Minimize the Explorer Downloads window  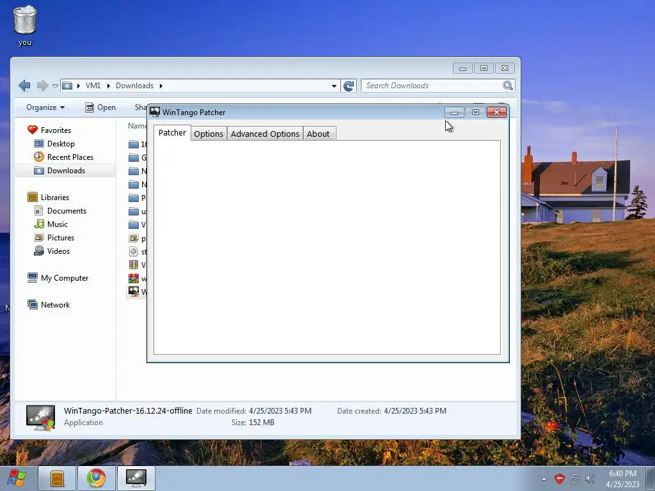point(462,68)
